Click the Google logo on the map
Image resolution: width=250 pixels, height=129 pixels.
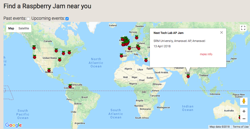[13, 125]
